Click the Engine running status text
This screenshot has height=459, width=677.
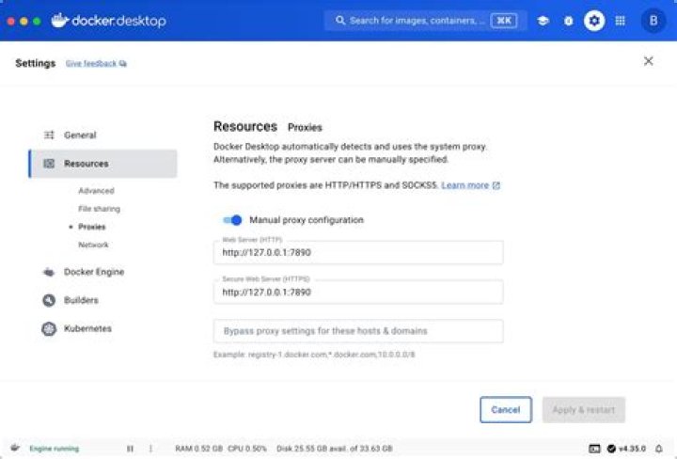[x=55, y=449]
